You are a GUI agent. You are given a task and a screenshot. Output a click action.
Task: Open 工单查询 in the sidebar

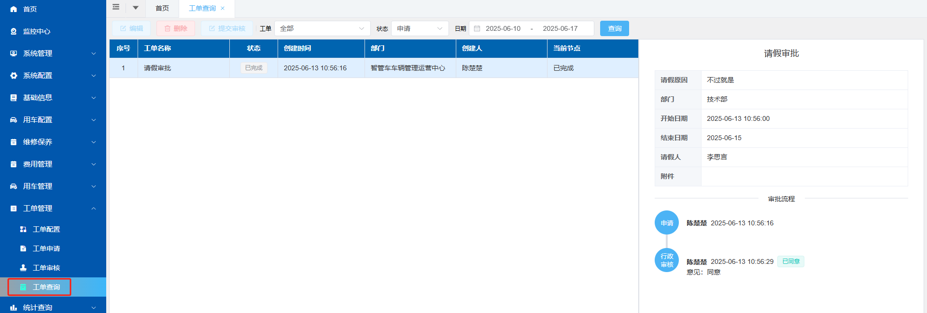[46, 287]
